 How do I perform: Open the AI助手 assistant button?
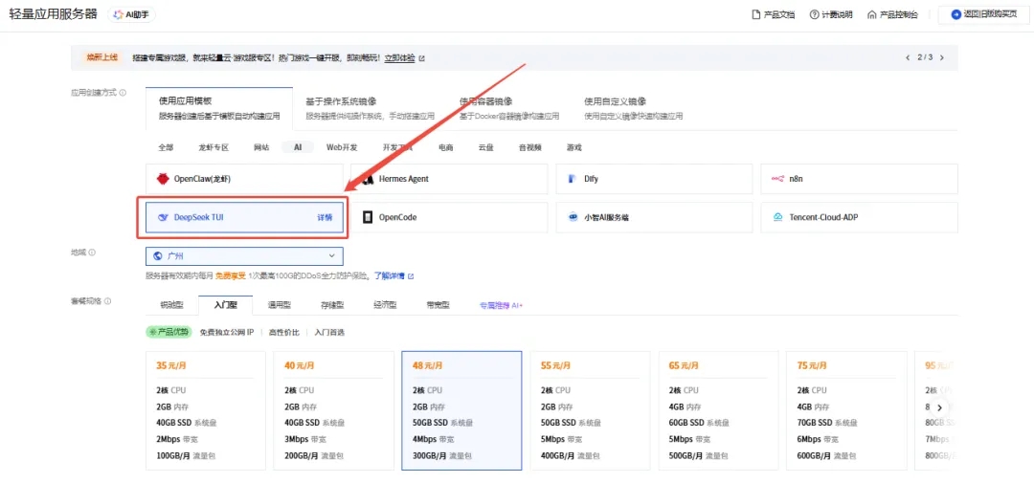132,14
